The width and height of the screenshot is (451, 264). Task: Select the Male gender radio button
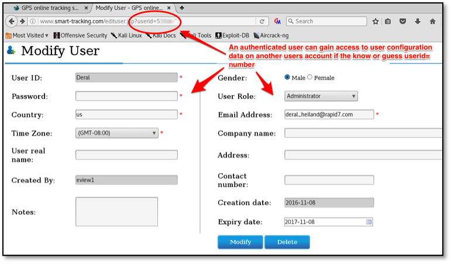click(x=287, y=77)
